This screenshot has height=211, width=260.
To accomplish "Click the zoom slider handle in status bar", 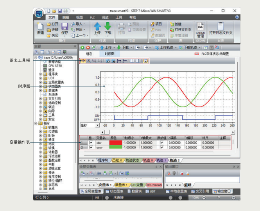I will click(x=219, y=197).
